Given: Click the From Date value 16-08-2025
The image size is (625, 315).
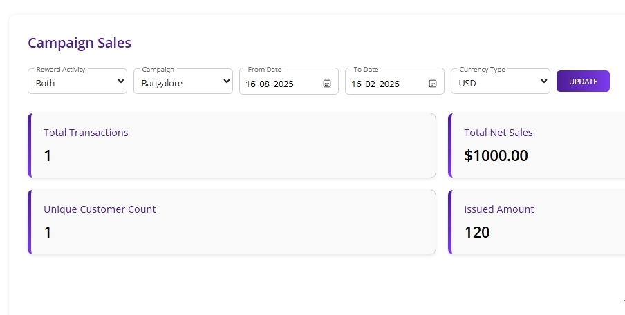Looking at the screenshot, I should tap(270, 84).
